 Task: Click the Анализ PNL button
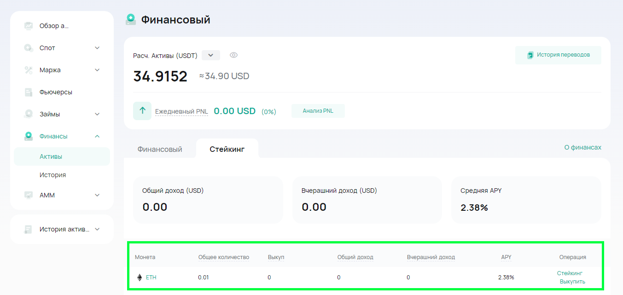pos(318,111)
